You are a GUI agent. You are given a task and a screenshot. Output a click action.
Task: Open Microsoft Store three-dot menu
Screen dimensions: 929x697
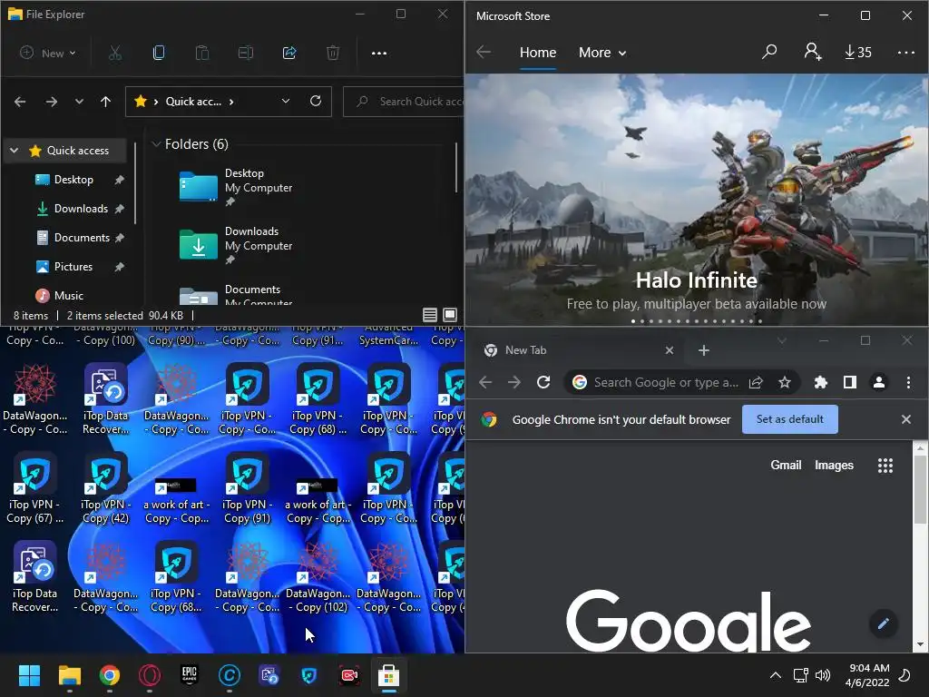point(906,52)
